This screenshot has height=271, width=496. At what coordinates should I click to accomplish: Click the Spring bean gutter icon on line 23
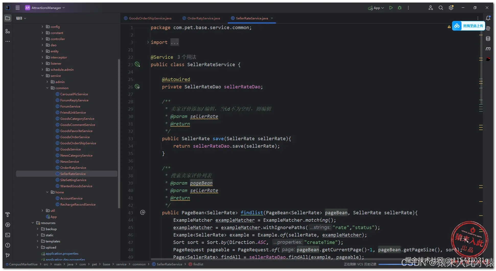[137, 64]
